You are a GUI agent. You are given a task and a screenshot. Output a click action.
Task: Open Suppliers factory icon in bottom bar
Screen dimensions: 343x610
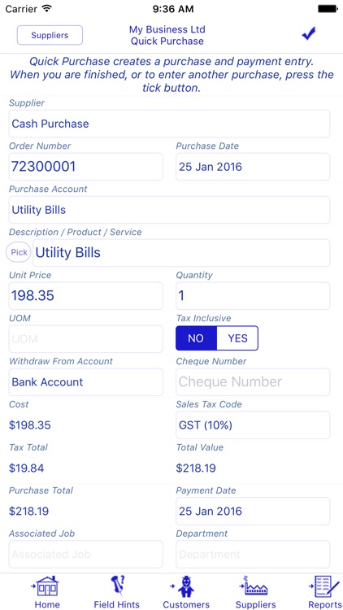[255, 586]
